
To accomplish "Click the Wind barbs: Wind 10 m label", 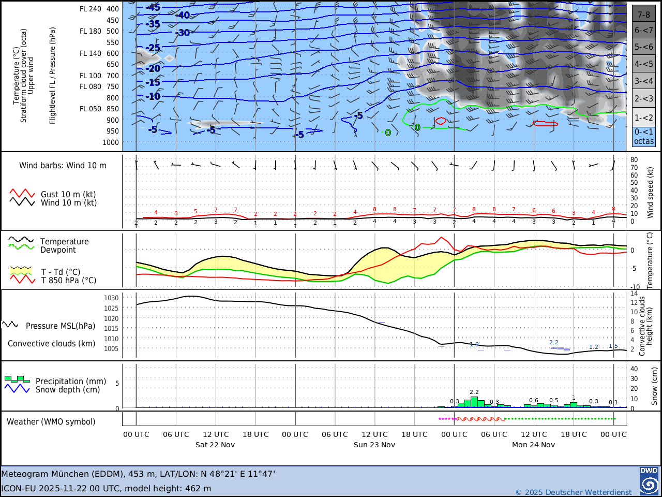I will tap(63, 166).
